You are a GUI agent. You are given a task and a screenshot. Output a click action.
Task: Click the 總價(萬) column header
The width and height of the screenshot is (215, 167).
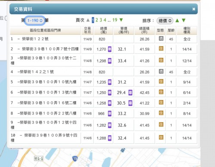tap(104, 30)
